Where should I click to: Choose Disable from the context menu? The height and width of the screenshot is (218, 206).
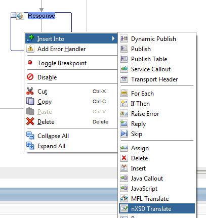pyautogui.click(x=71, y=77)
